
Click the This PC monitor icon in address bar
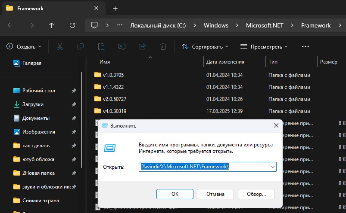pos(94,25)
